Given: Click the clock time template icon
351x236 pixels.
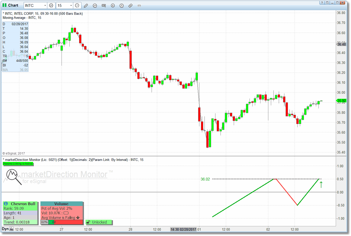Looking at the screenshot, I should click(77, 5).
